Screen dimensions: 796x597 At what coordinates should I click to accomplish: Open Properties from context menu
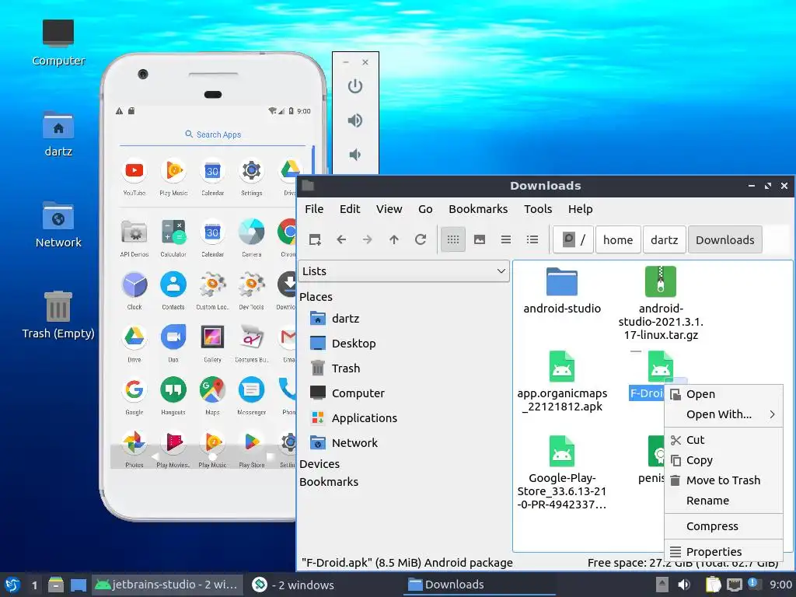(724, 551)
